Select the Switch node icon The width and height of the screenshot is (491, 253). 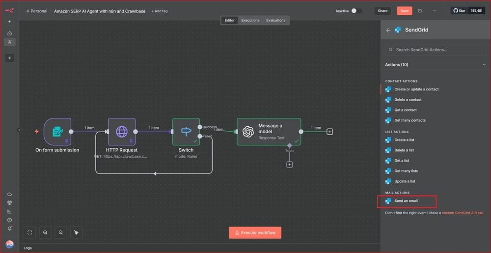[x=186, y=132]
